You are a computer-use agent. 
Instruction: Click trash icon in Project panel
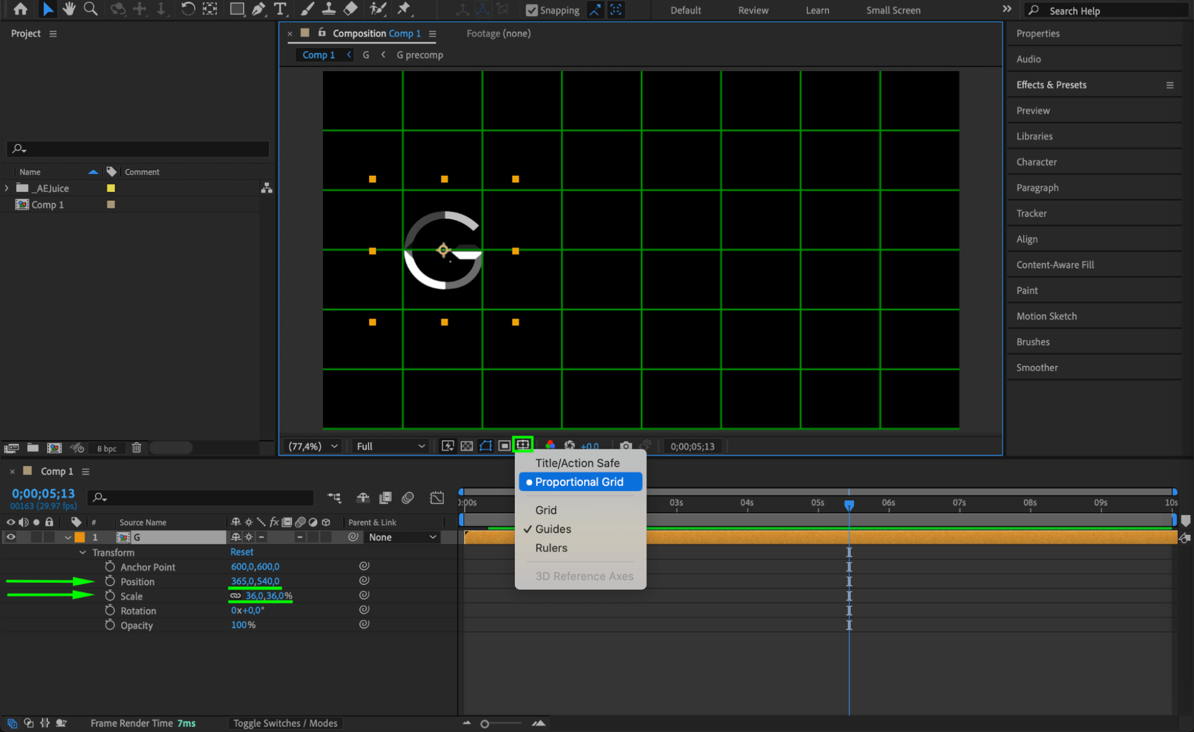point(136,448)
